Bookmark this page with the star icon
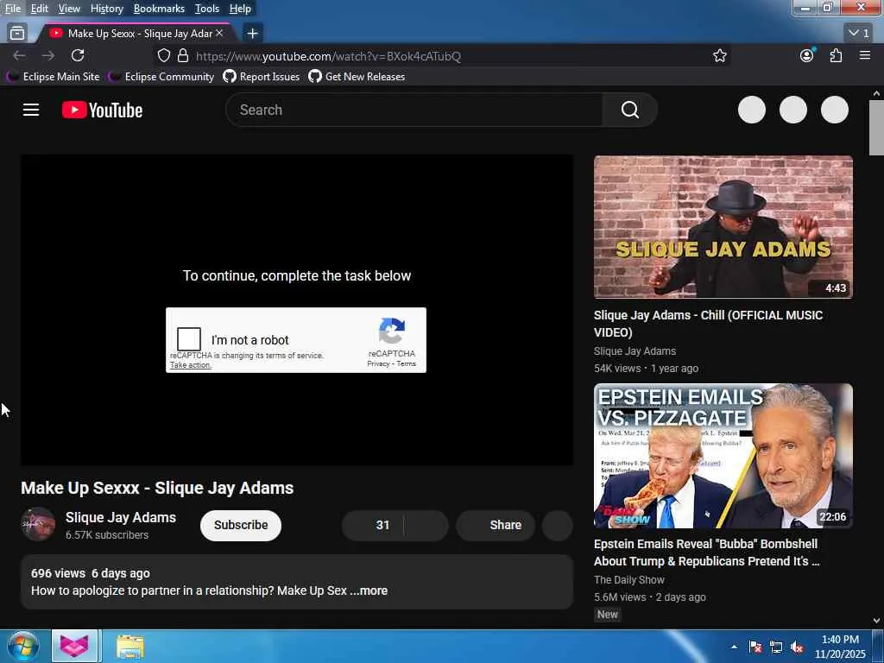Screen dimensions: 884x663 pyautogui.click(x=719, y=56)
